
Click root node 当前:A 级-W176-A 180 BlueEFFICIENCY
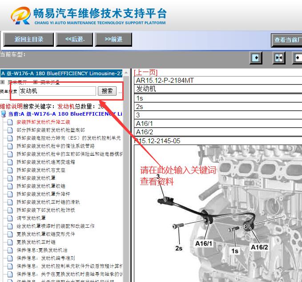(x=65, y=114)
